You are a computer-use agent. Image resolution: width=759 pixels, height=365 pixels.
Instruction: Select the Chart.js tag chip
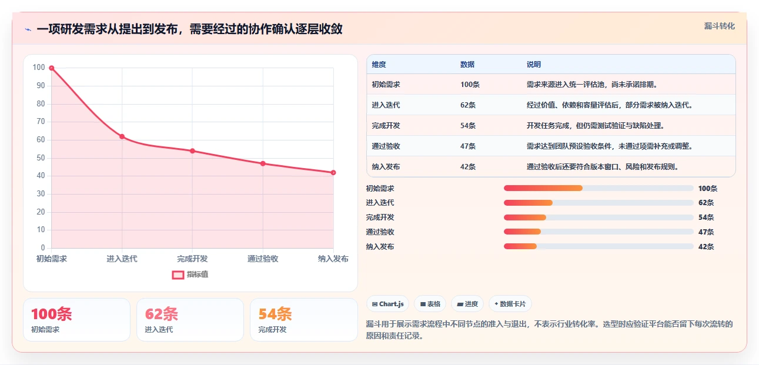coord(388,304)
